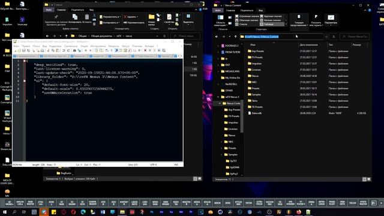
Task: Click the Nexus Content navigation tree scrollbar
Action: 242,116
